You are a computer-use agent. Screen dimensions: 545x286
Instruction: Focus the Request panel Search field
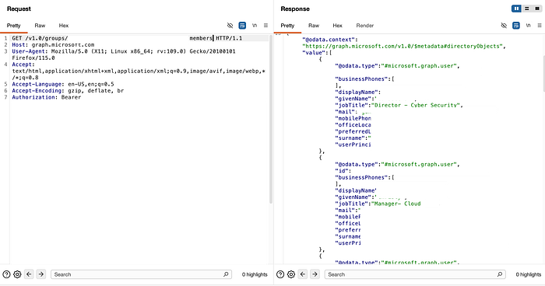[141, 274]
